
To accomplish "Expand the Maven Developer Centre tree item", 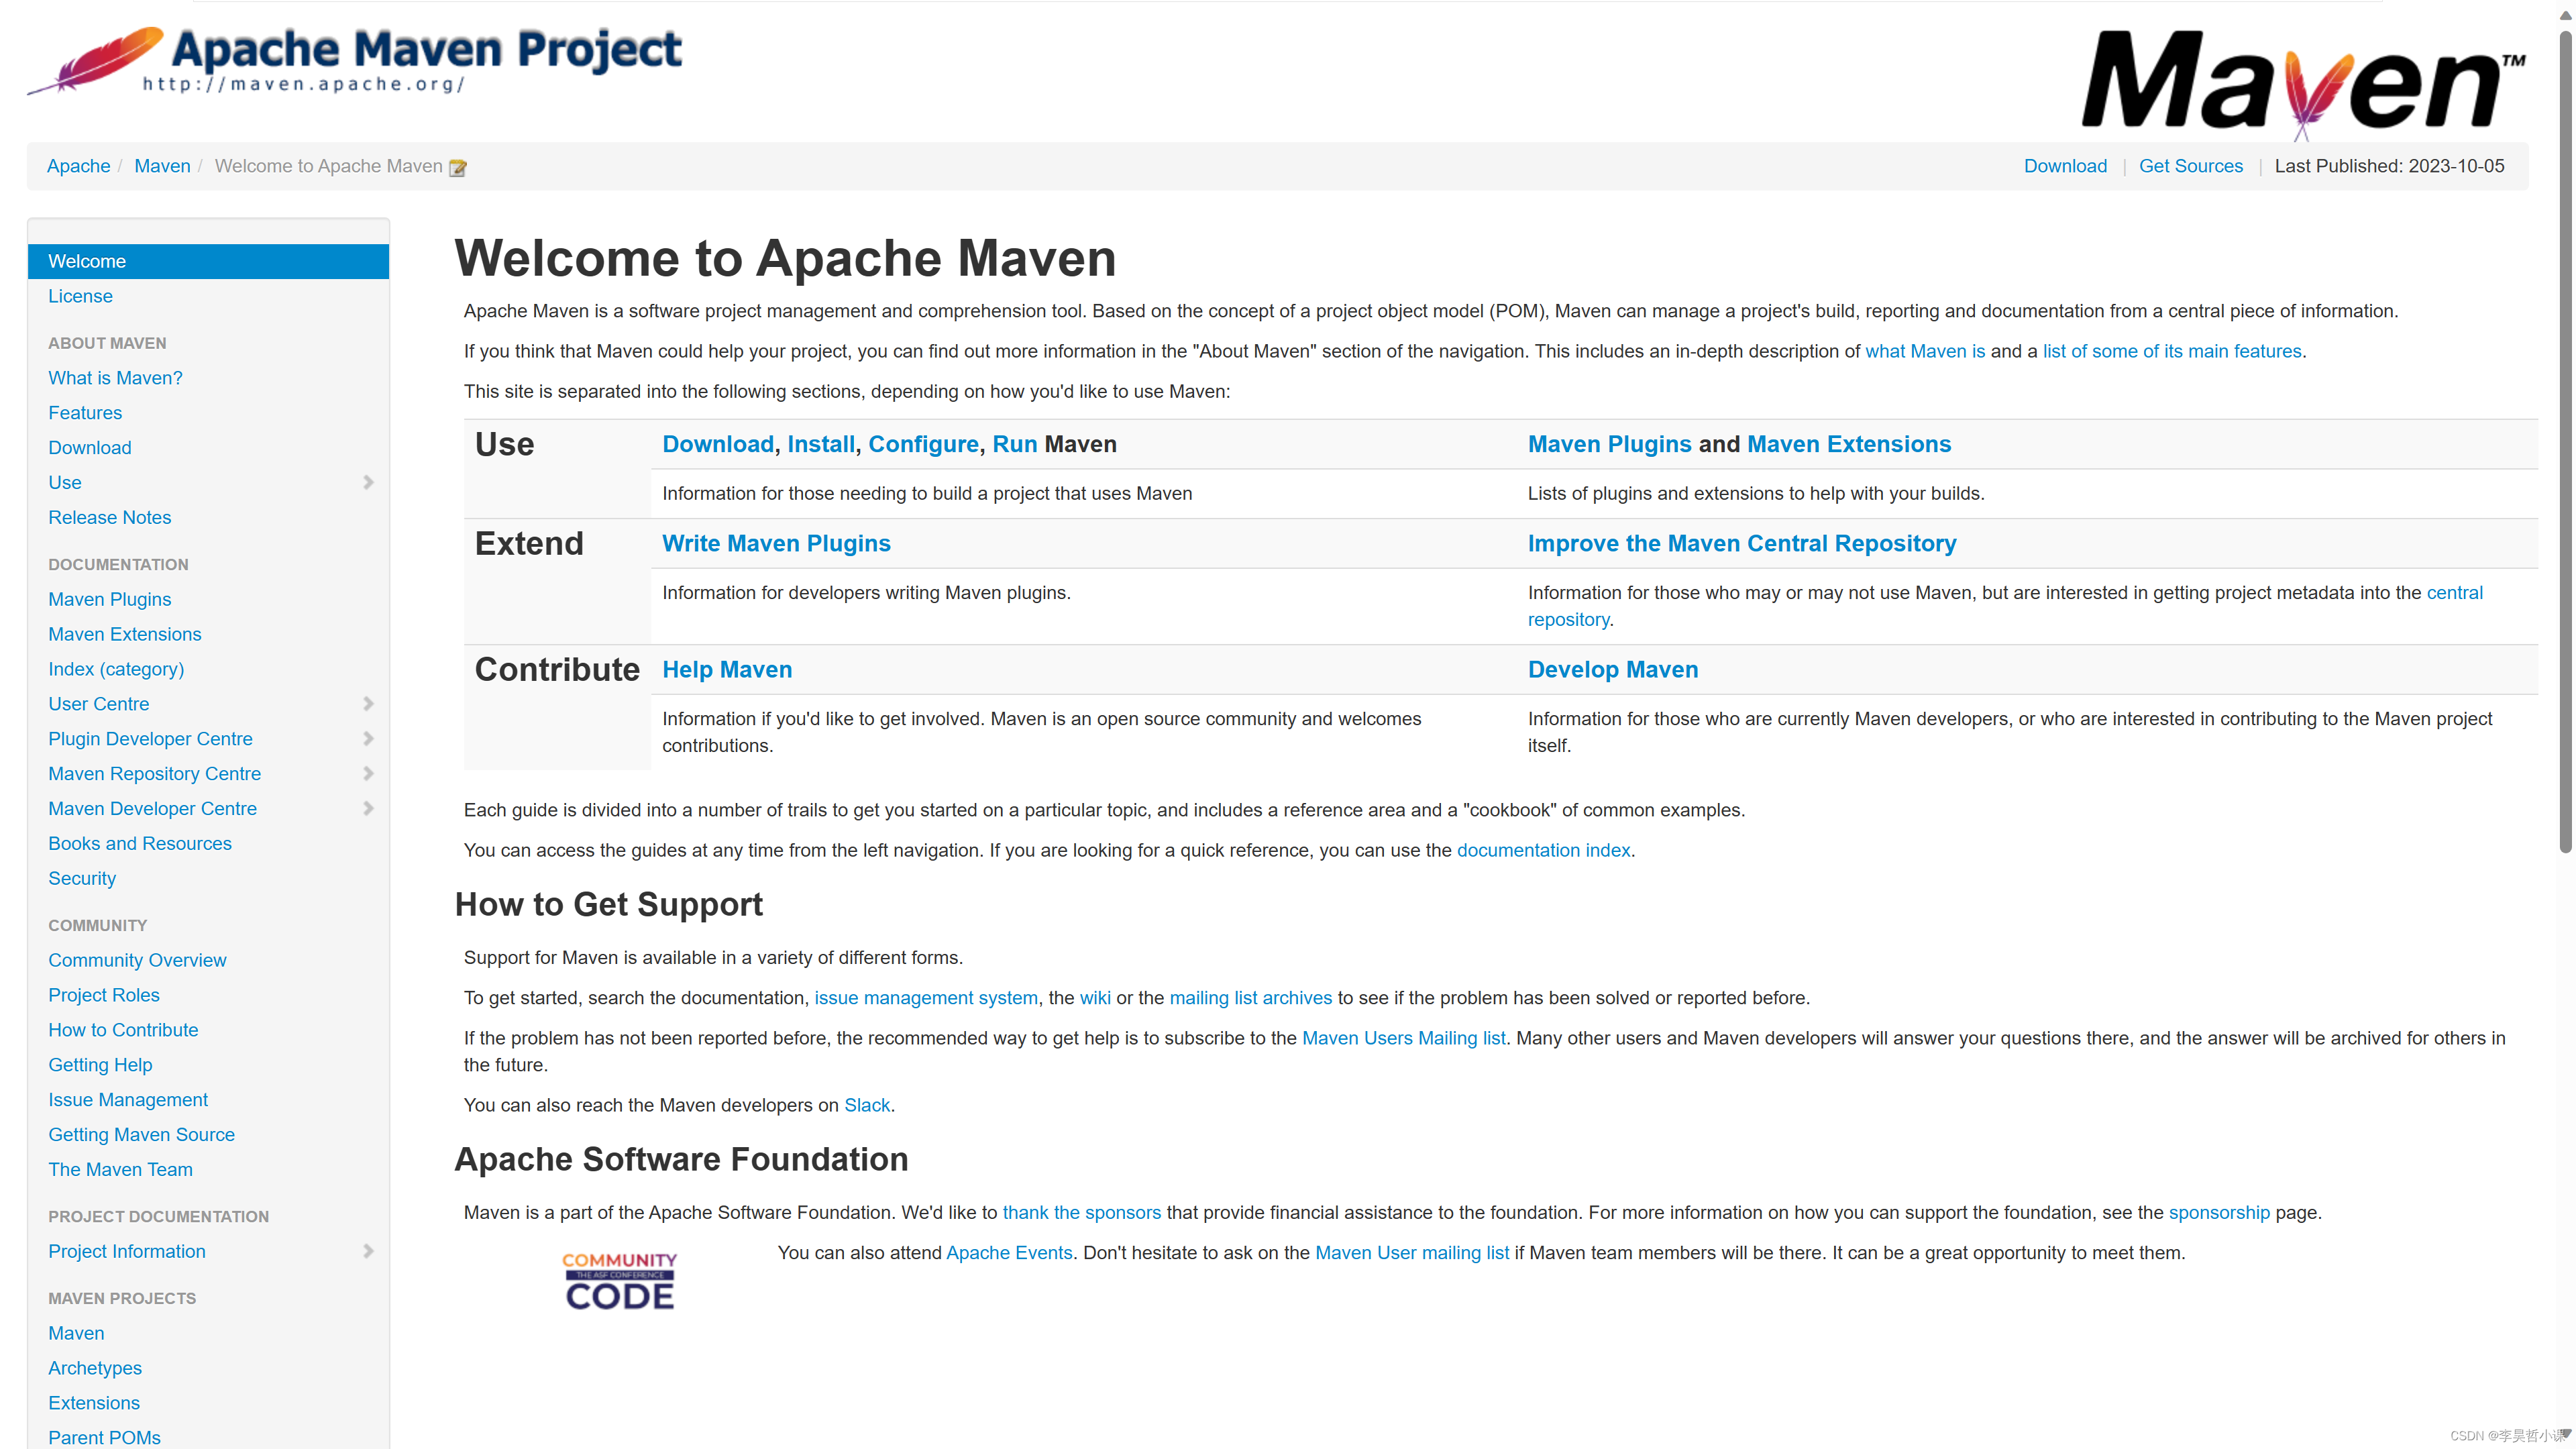I will 368,808.
